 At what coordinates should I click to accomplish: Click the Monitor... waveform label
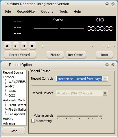point(59,19)
